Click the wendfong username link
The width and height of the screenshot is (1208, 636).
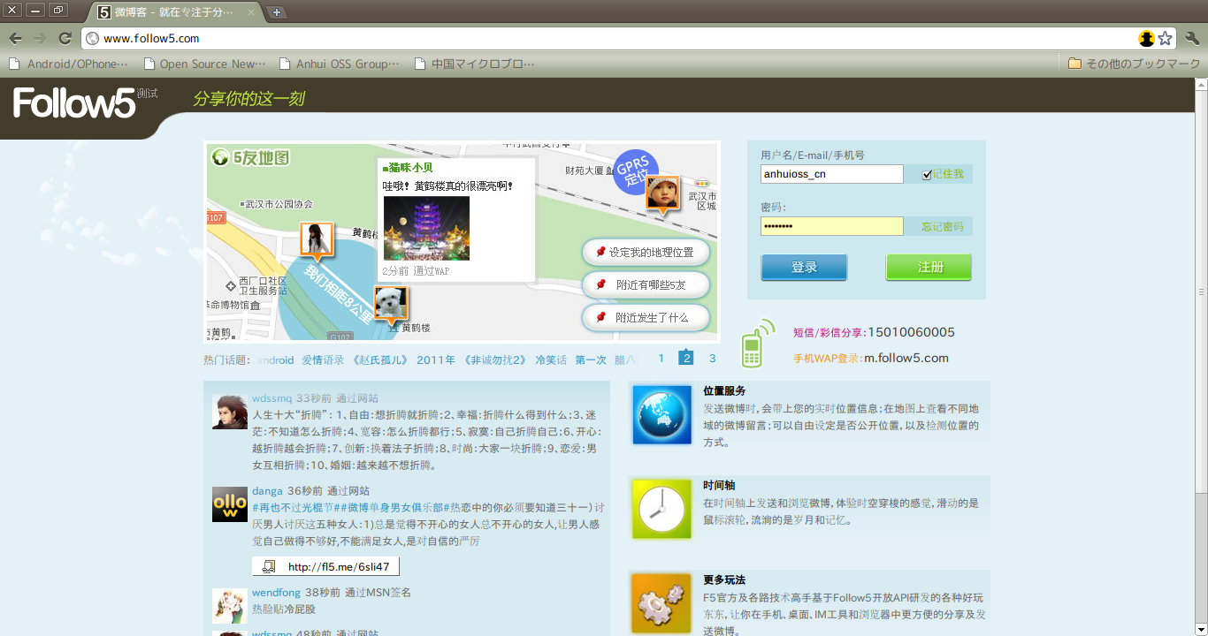click(276, 593)
